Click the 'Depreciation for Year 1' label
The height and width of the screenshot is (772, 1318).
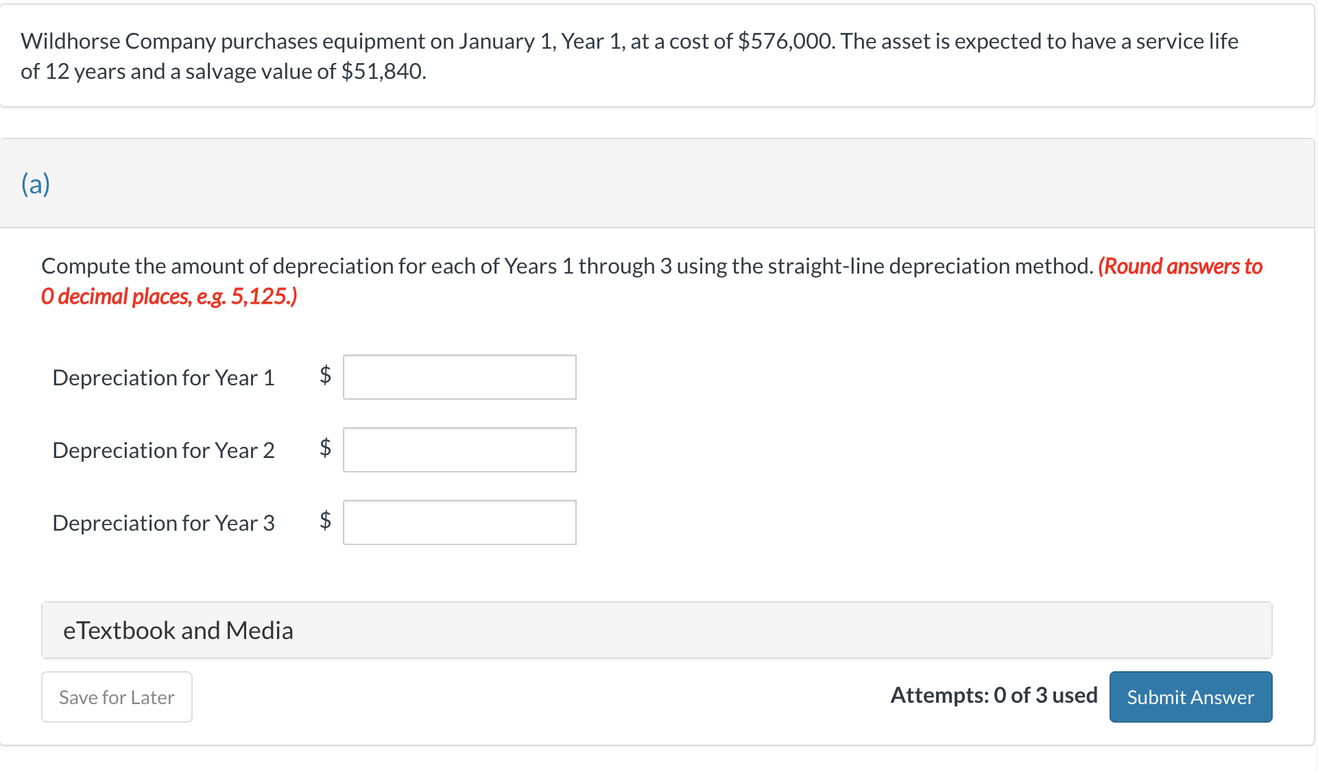pyautogui.click(x=163, y=378)
